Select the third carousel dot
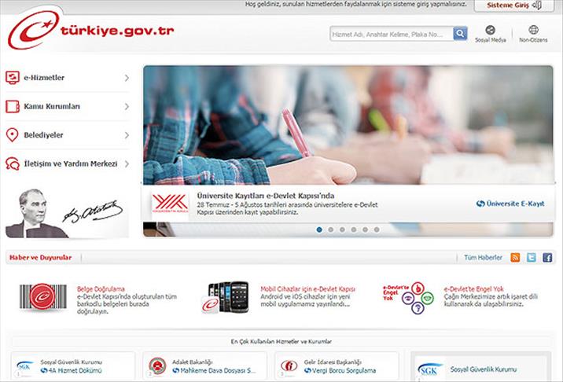Screen dimensions: 563x382 pyautogui.click(x=342, y=230)
